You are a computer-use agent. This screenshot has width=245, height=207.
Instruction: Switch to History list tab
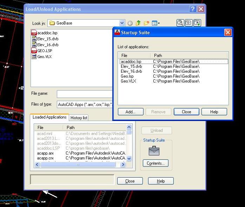(x=79, y=118)
